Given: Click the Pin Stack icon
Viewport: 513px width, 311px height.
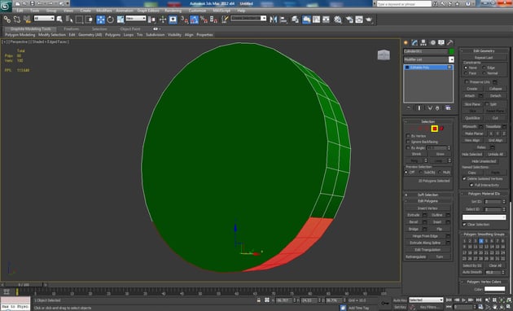Looking at the screenshot, I should coord(409,108).
